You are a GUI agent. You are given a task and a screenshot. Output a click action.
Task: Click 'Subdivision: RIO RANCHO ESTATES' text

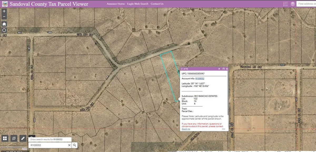click(200, 96)
